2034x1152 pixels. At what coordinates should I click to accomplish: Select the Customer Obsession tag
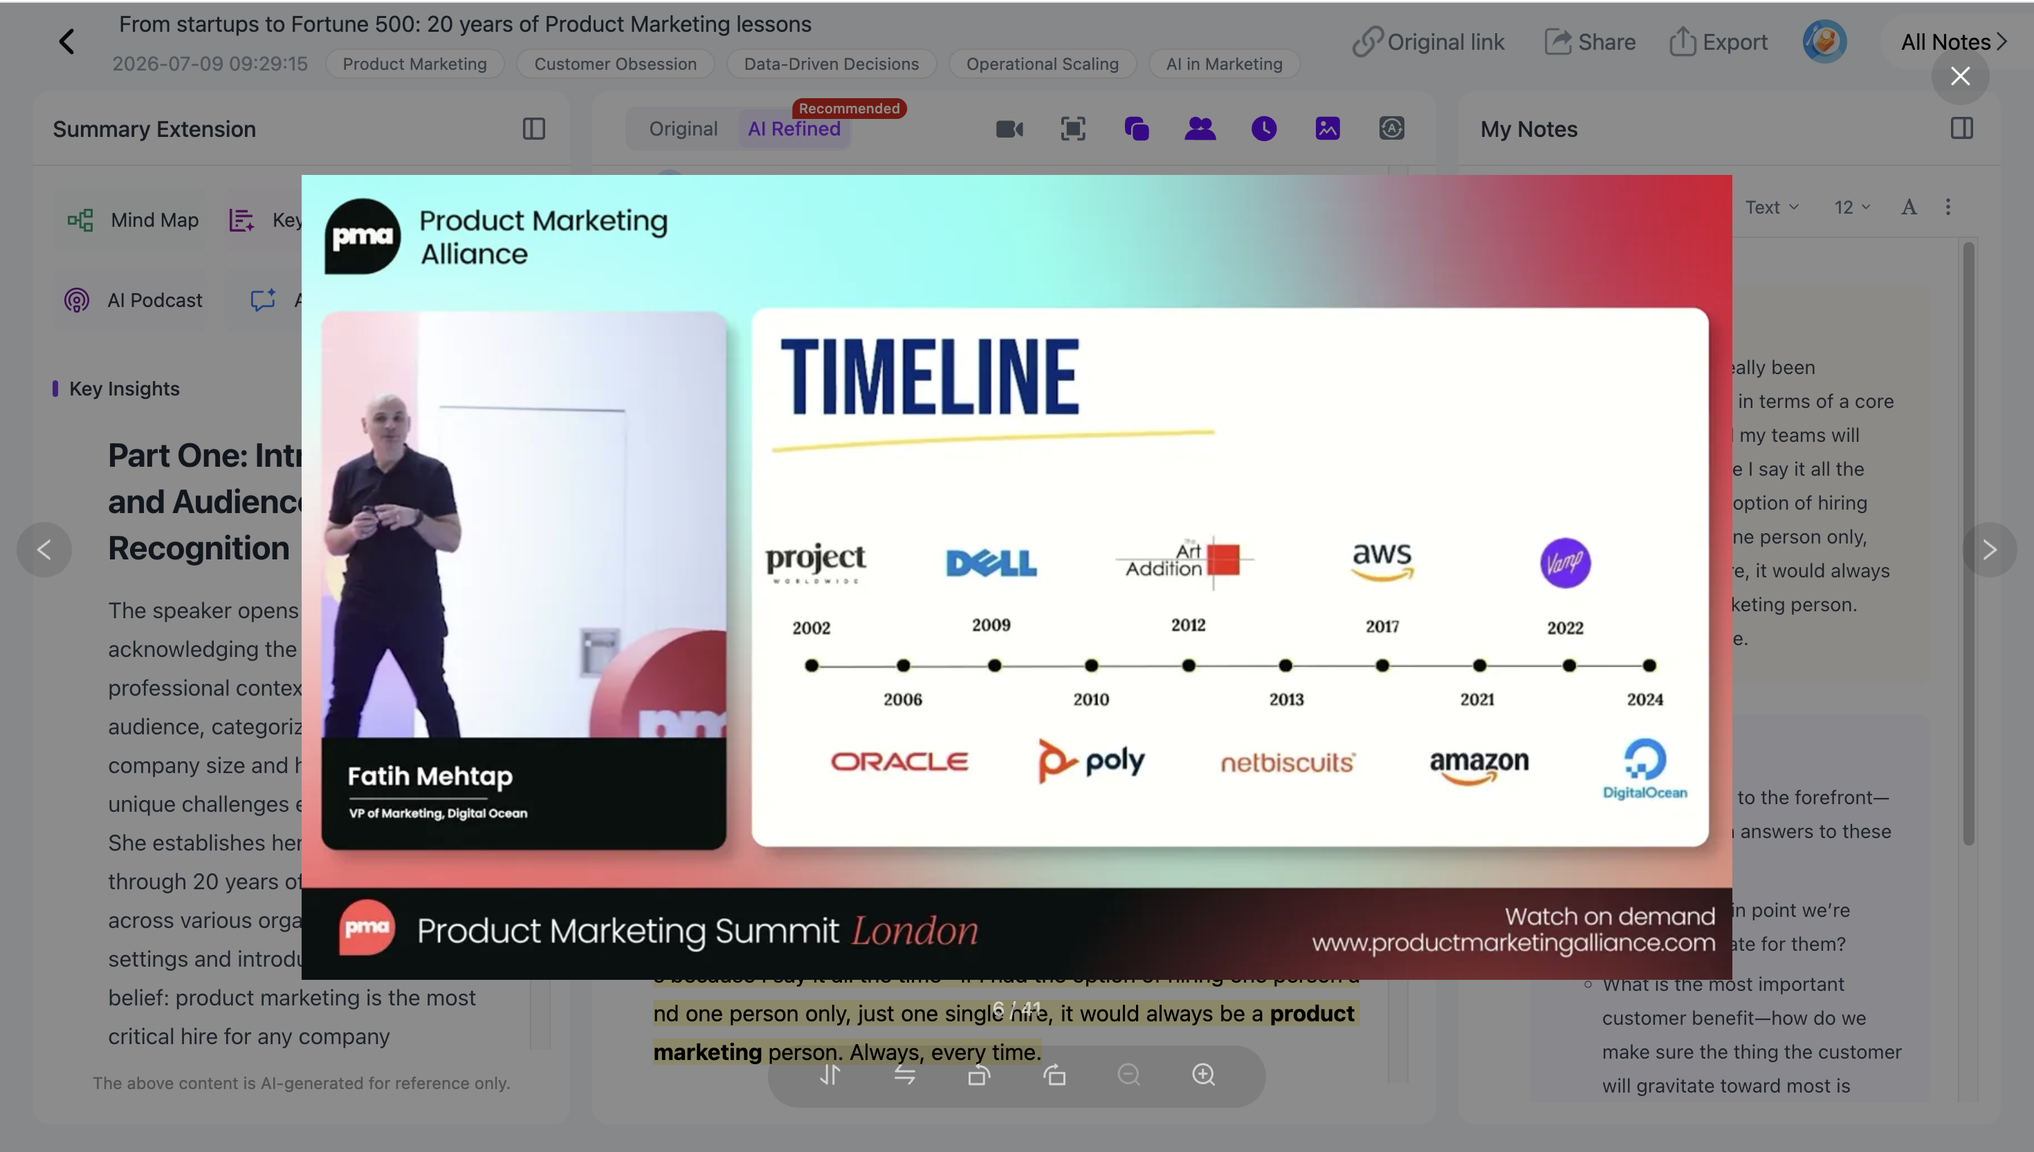click(615, 64)
